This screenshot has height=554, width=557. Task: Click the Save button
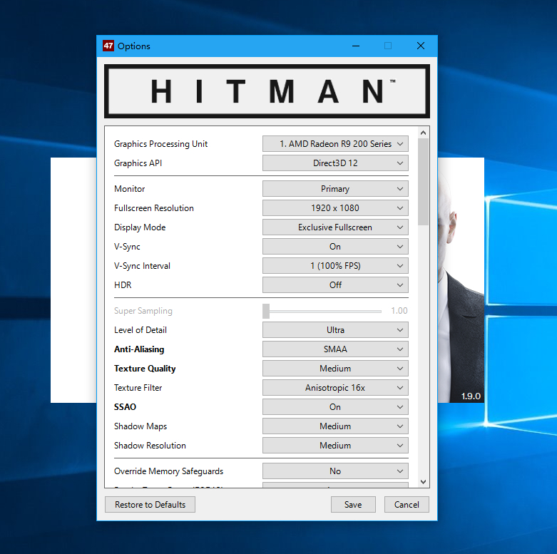coord(353,505)
